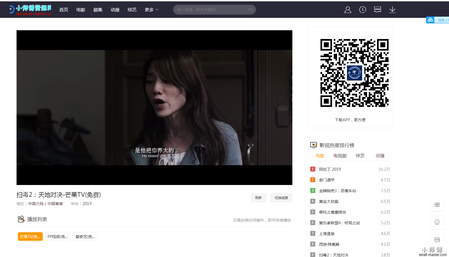Screen dimensions: 449x257
Task: Open 金蝉脱壳3：恶魔车站 entry
Action: (x=338, y=191)
